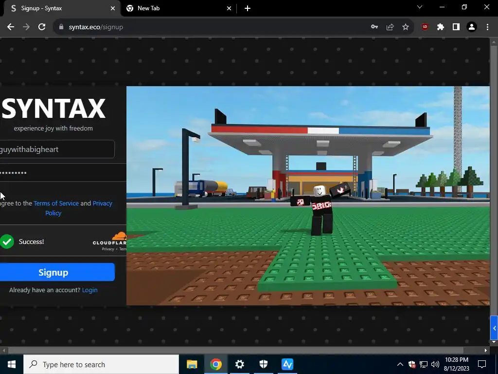
Task: Open Settings gear on the taskbar
Action: pyautogui.click(x=239, y=364)
